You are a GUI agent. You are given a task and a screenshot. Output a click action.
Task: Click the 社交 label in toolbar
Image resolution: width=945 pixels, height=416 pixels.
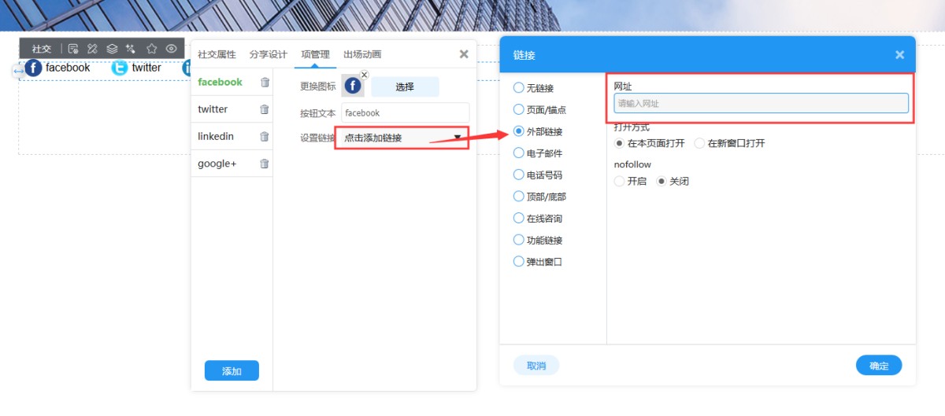42,49
